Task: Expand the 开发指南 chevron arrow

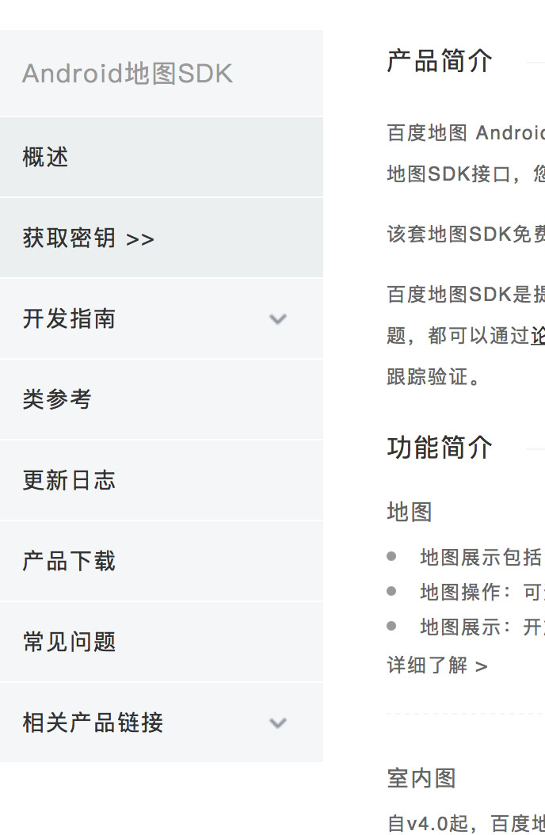Action: pos(278,319)
